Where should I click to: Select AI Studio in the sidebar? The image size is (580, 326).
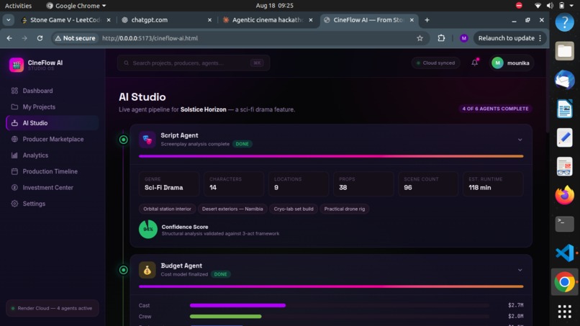(52, 123)
